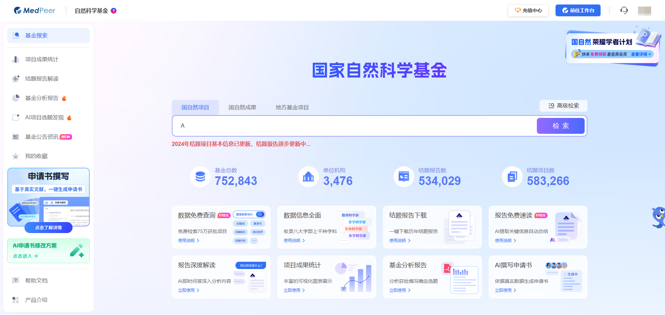Switch to the 地方基金项目 tab
665x315 pixels.
(x=292, y=108)
